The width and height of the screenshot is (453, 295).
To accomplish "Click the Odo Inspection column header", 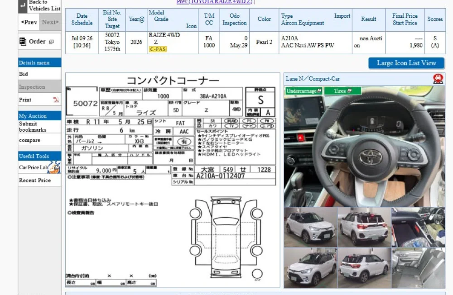I will pyautogui.click(x=235, y=19).
